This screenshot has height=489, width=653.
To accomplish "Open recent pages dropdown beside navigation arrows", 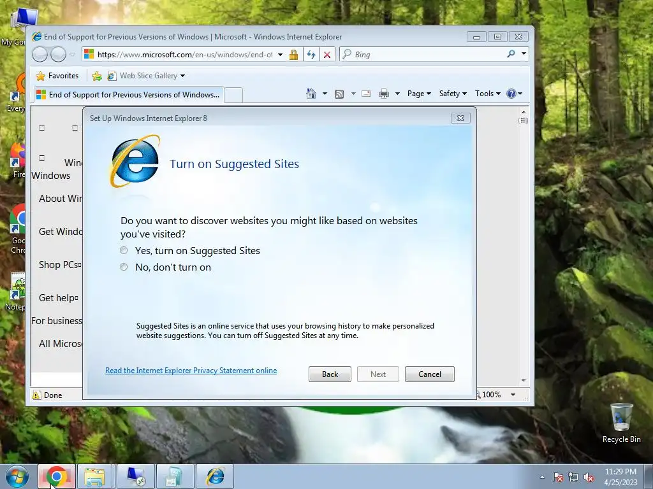I will [x=73, y=54].
